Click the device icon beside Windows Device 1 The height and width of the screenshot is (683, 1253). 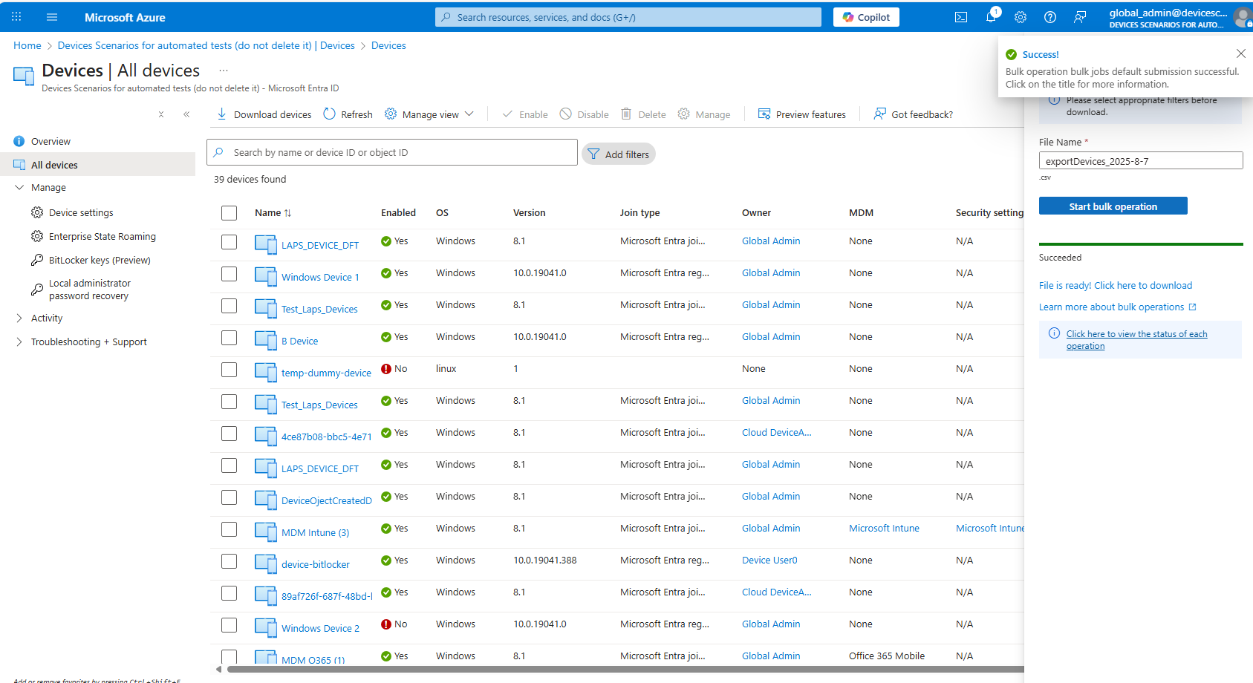click(x=266, y=276)
